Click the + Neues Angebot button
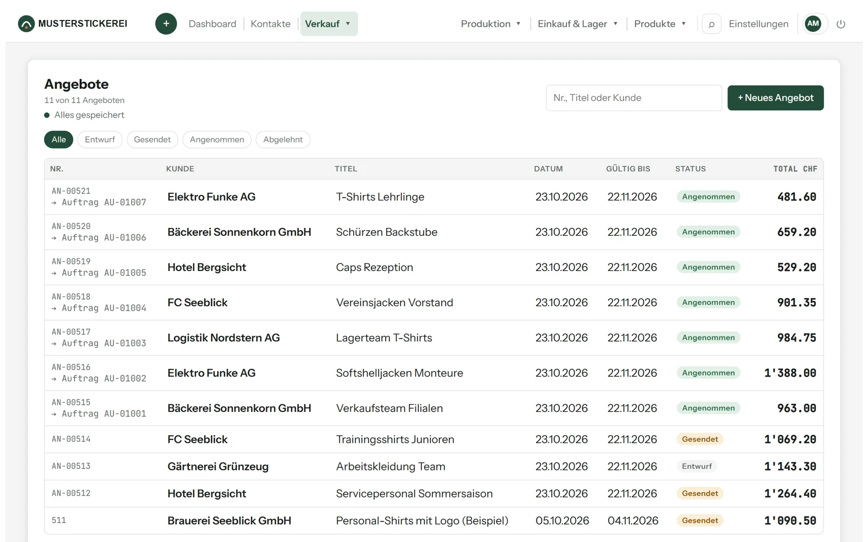Screen dimensions: 868x542 (775, 98)
